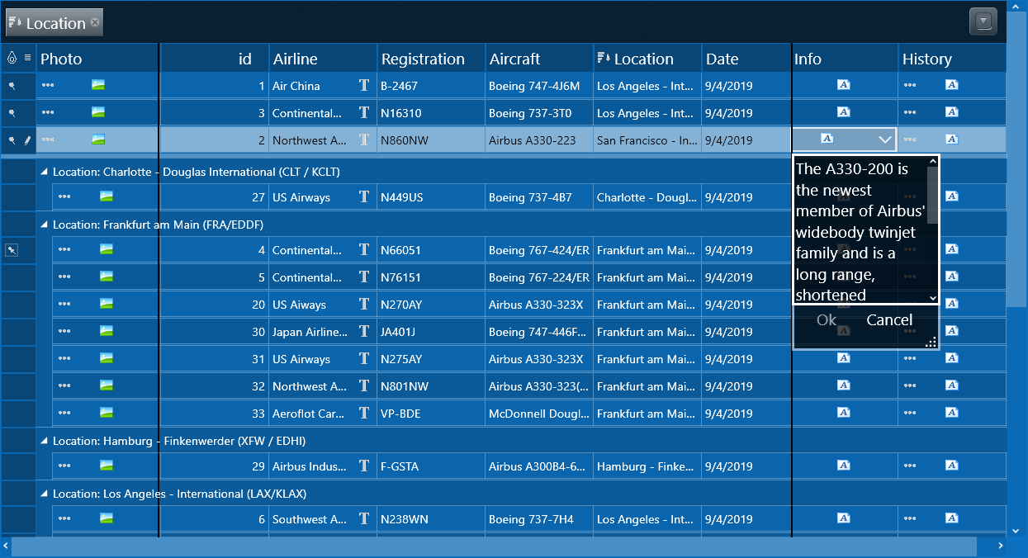Remove the Location grouping chip
The image size is (1028, 558).
click(x=95, y=22)
